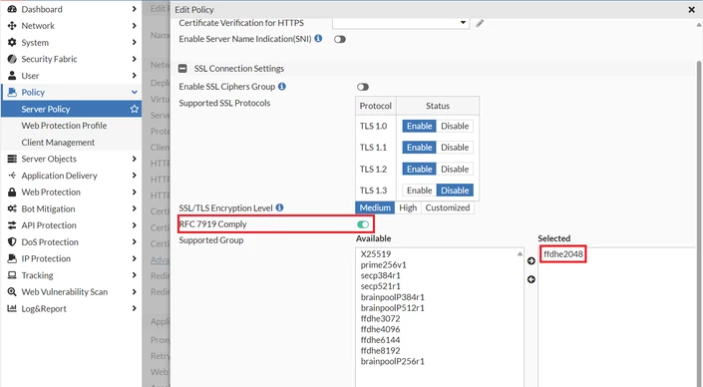
Task: Click the Network icon in the sidebar
Action: [12, 26]
